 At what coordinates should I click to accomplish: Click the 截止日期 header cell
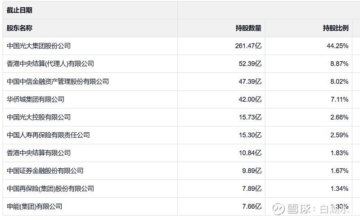[x=19, y=10]
